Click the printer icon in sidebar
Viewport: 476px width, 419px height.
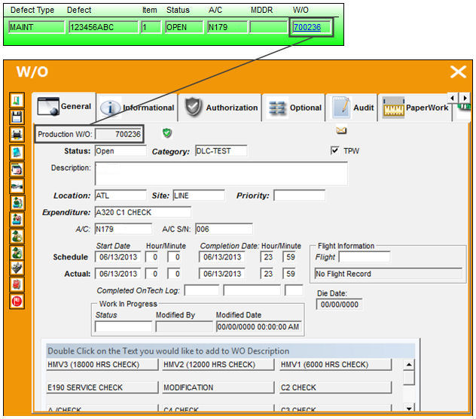click(x=17, y=134)
